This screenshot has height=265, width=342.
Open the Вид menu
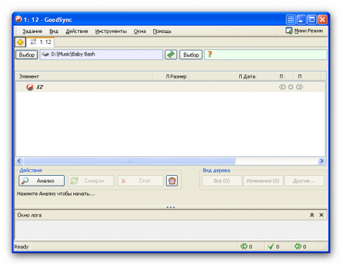point(54,31)
